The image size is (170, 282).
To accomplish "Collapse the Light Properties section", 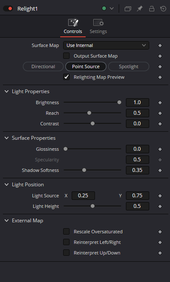I will coord(7,91).
